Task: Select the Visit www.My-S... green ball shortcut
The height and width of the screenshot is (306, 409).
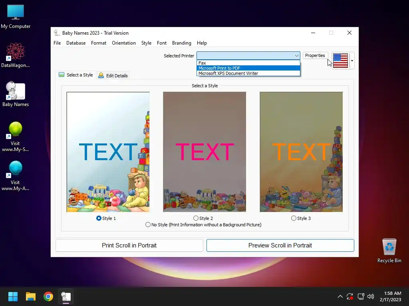Action: 16,136
